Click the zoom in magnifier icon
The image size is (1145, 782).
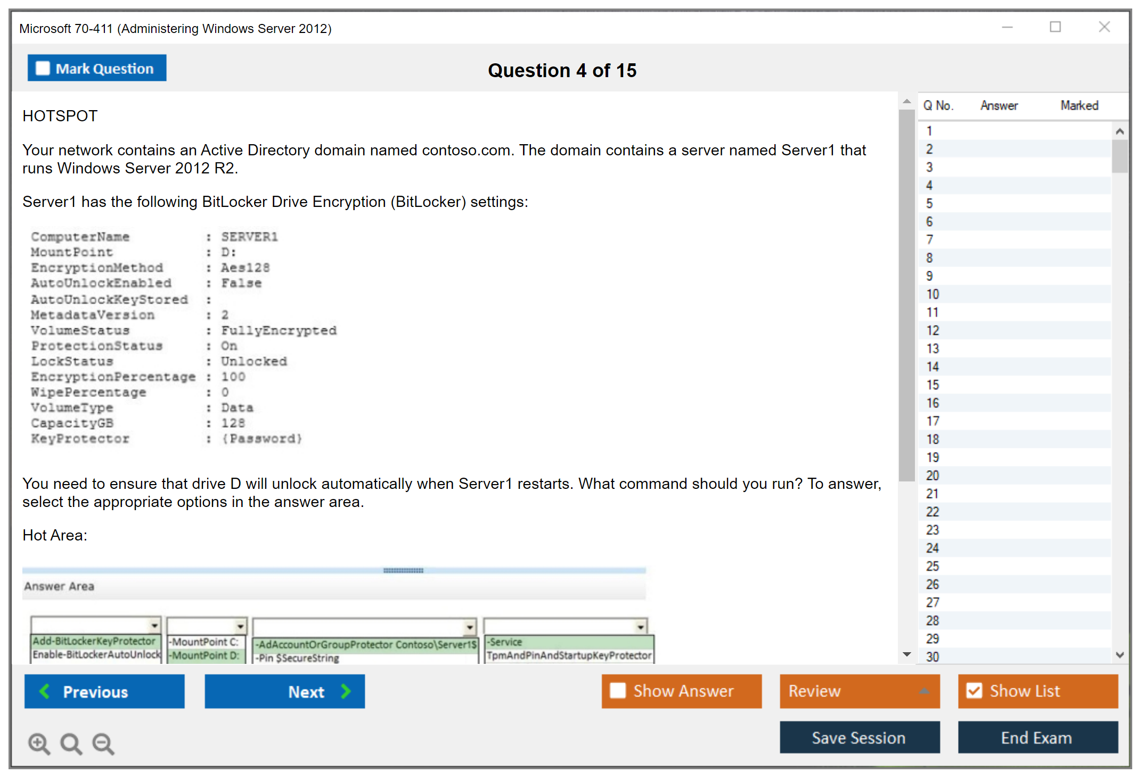coord(39,743)
